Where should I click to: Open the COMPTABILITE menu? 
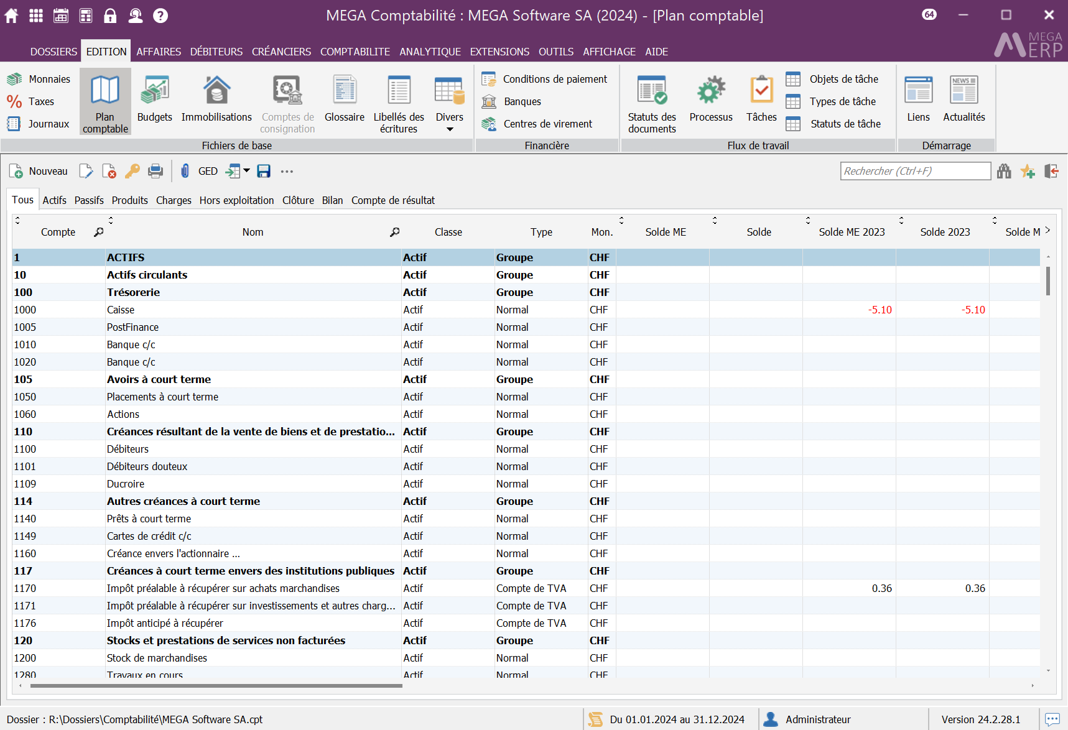click(355, 52)
